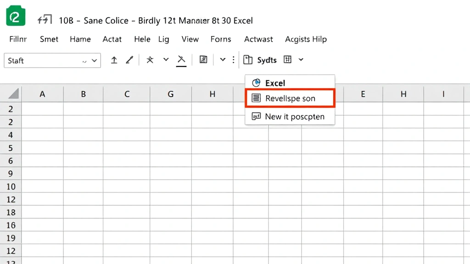Select the column G header
Viewport: 470px width, 264px height.
(x=170, y=93)
